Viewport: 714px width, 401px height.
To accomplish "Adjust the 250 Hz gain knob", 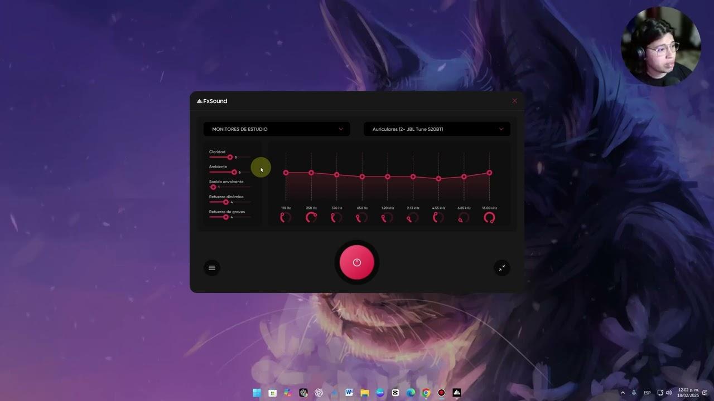I will tap(311, 217).
